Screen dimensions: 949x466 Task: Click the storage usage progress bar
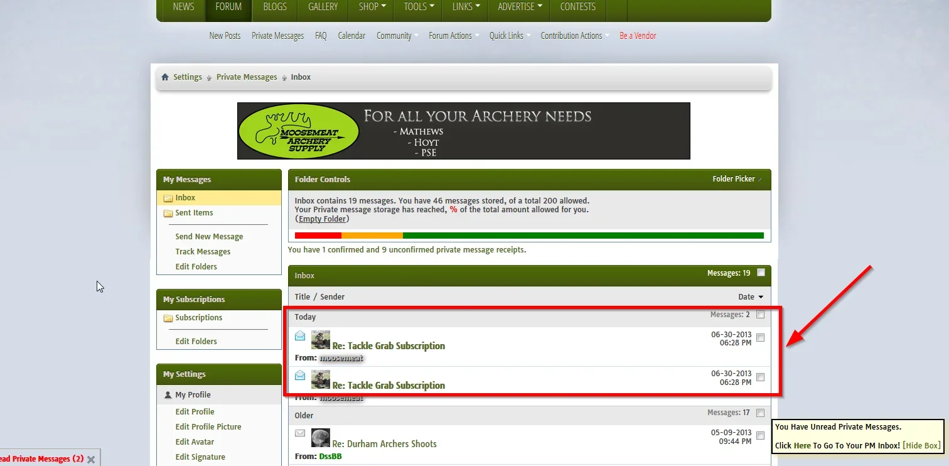[x=529, y=236]
